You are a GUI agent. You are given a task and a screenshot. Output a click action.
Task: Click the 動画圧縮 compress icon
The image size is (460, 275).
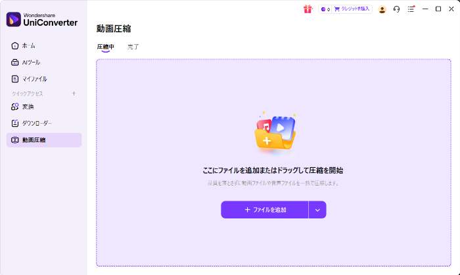(x=14, y=140)
